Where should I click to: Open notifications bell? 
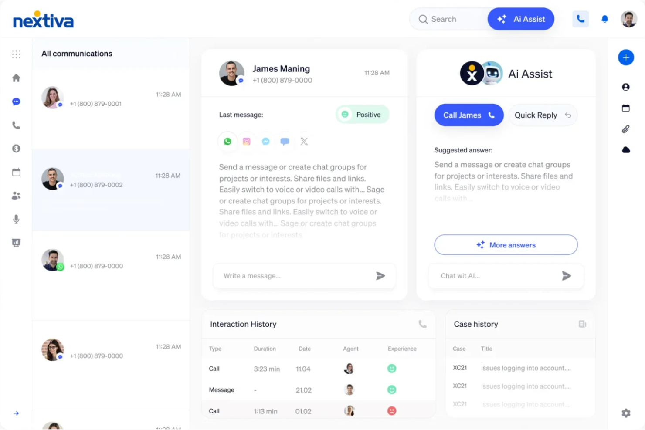click(x=604, y=19)
